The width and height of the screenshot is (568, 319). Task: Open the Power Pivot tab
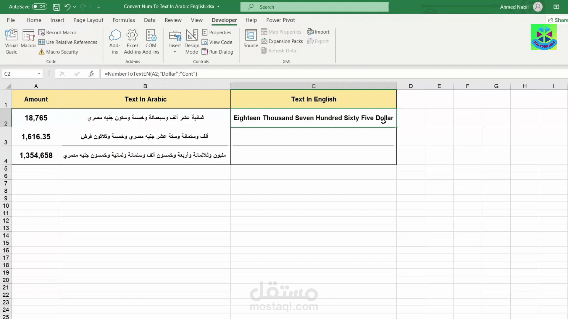click(x=280, y=20)
